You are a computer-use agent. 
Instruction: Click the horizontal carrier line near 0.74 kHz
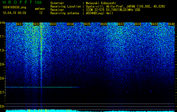tap(43, 87)
